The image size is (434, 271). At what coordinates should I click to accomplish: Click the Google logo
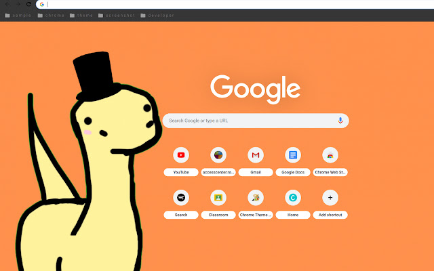[255, 89]
